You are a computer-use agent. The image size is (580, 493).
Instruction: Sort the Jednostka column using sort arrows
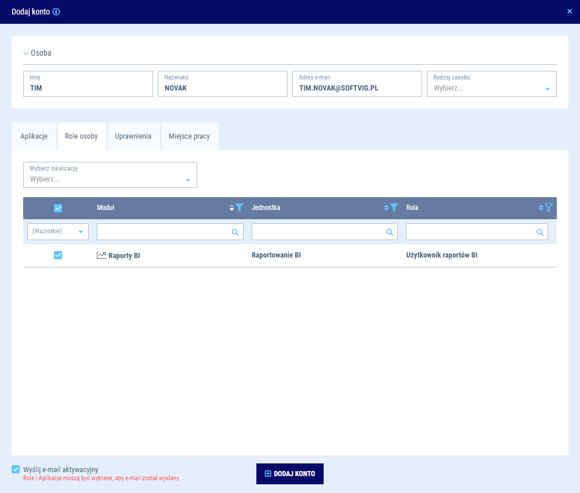click(386, 208)
